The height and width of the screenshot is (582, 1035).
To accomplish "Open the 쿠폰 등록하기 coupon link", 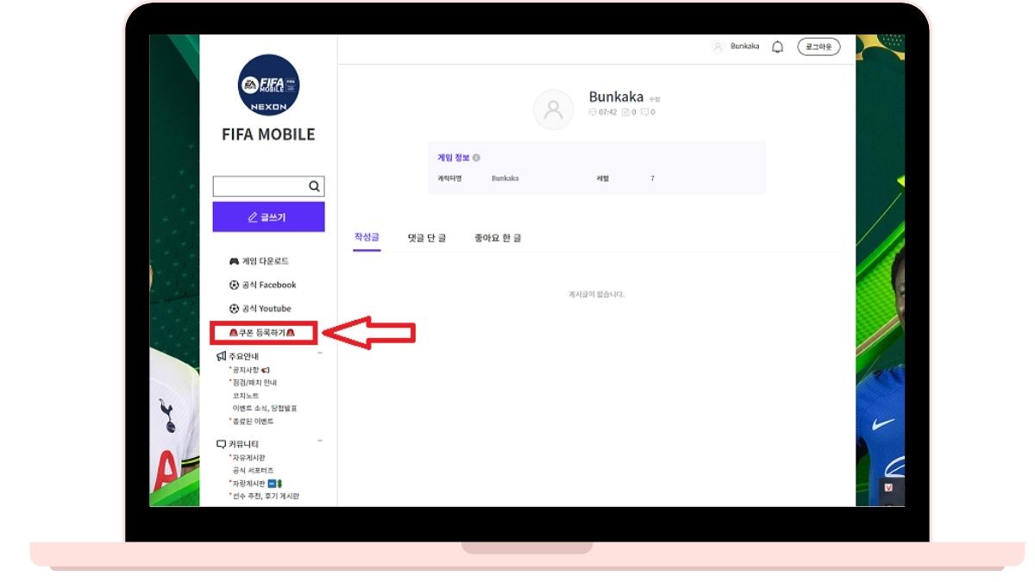I will (262, 332).
